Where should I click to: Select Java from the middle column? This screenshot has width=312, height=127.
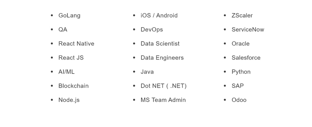click(x=147, y=72)
